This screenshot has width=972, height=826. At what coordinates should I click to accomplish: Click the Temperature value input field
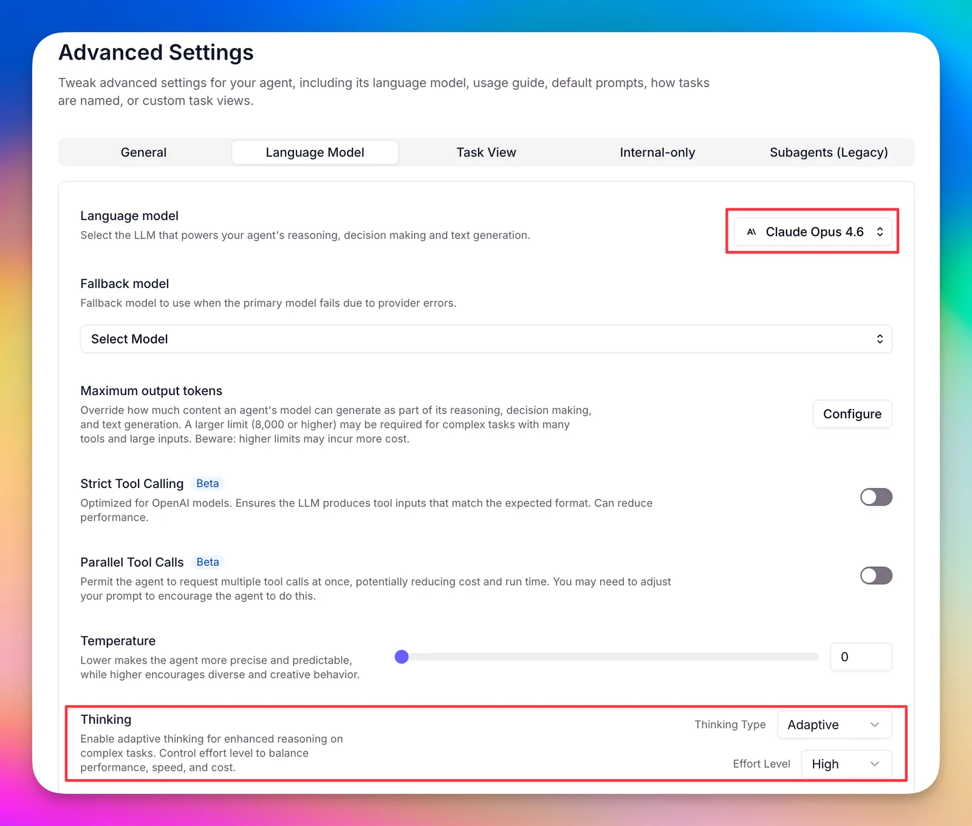861,657
